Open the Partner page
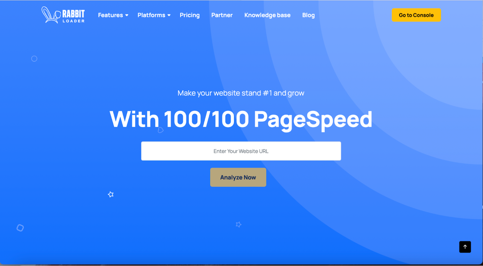 coord(222,15)
